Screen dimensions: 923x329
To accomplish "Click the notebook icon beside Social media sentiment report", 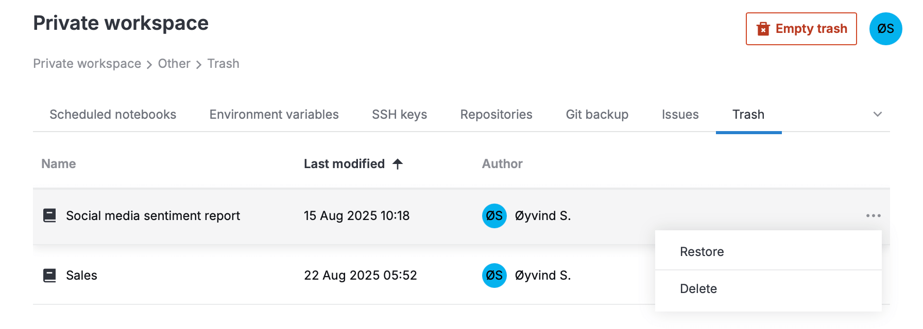I will pos(49,215).
